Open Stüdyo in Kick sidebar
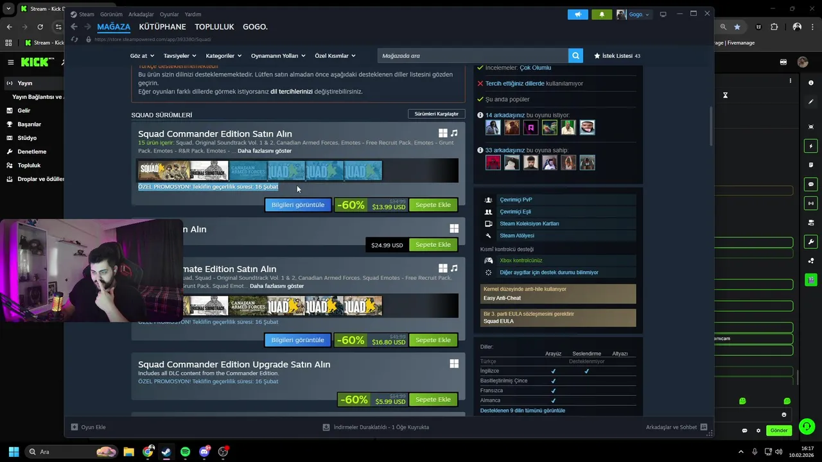 [27, 138]
